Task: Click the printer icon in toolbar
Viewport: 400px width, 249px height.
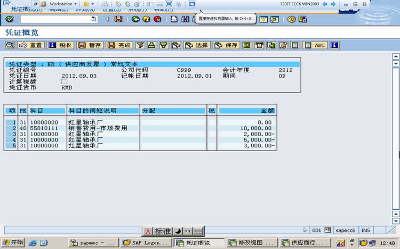Action: click(x=174, y=19)
